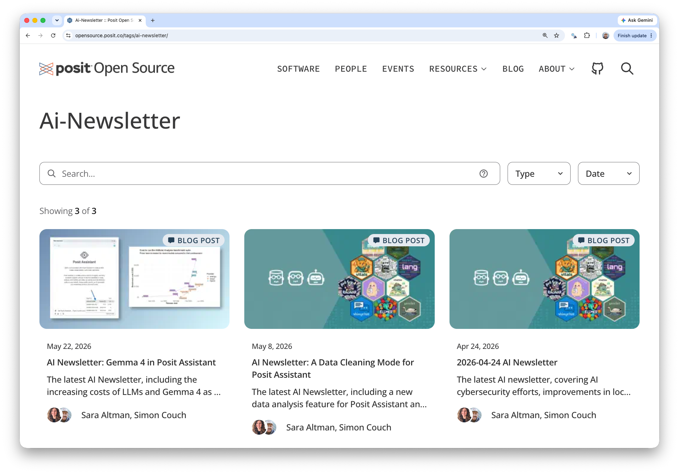
Task: Go to the Blog page
Action: 513,69
